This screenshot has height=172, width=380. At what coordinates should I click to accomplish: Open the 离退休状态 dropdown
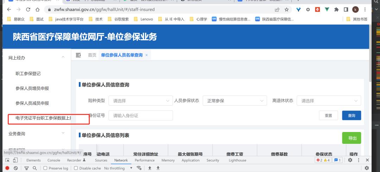(x=329, y=101)
